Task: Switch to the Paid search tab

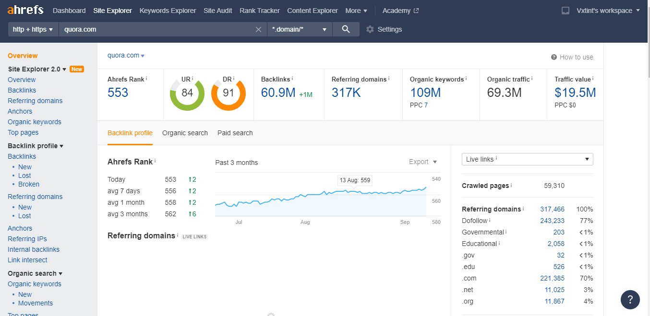Action: (235, 133)
